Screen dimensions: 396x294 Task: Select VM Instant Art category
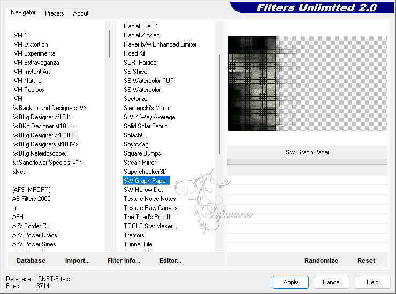pos(32,72)
